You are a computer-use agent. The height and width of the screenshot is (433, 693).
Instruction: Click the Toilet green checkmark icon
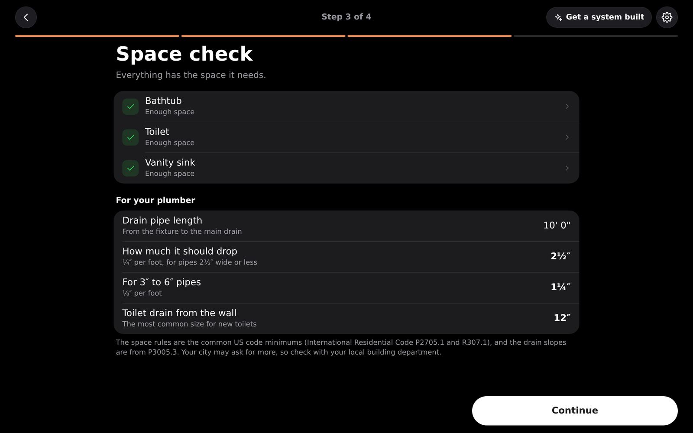point(130,137)
